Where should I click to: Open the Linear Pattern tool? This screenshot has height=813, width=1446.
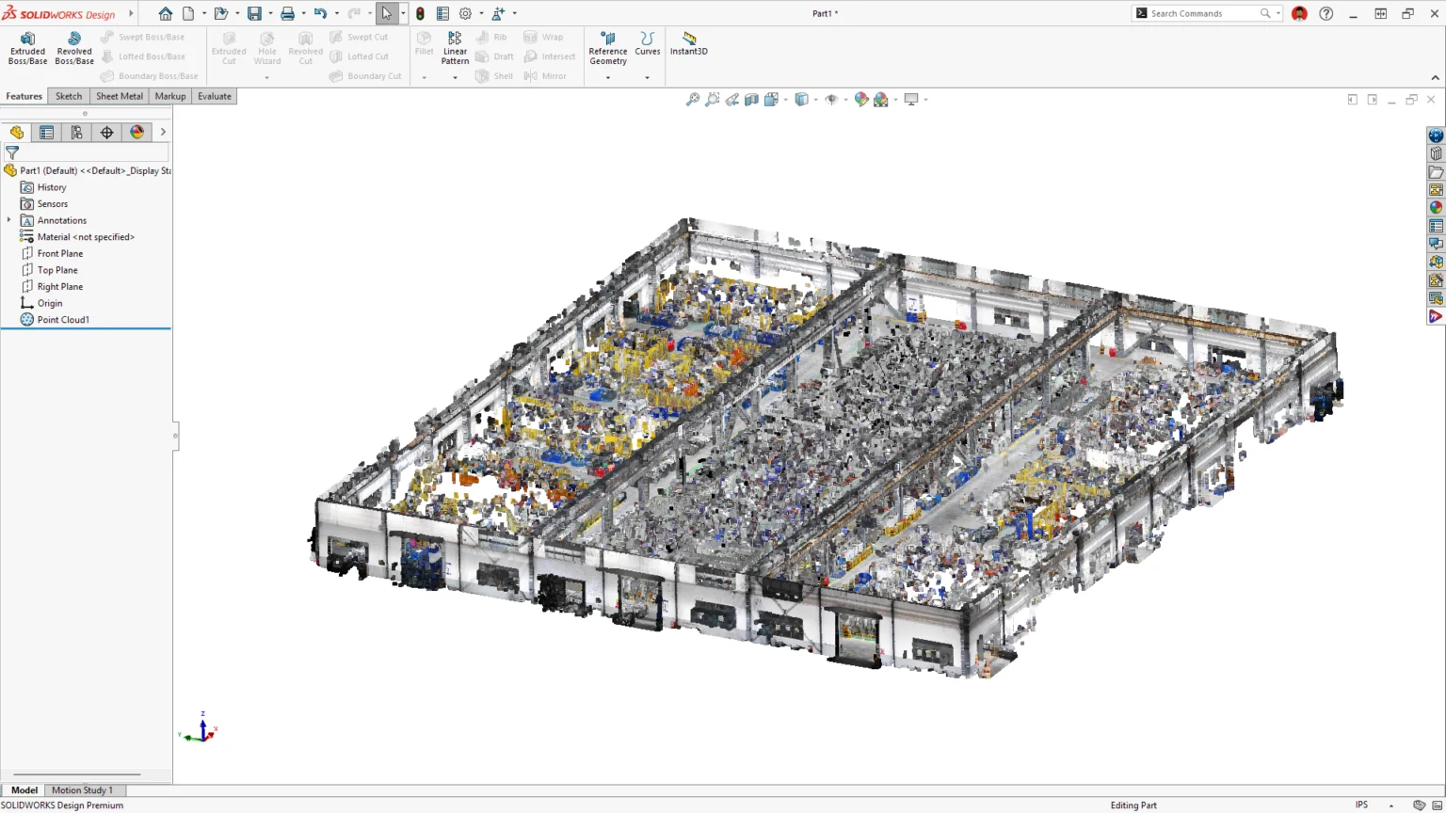pyautogui.click(x=455, y=49)
